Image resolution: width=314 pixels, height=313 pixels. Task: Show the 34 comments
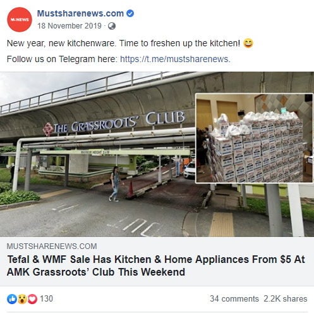(234, 299)
